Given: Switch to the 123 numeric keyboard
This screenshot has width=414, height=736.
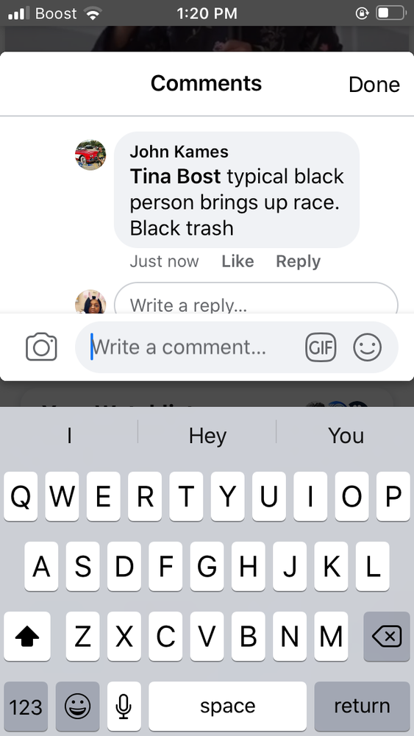Looking at the screenshot, I should click(x=26, y=706).
